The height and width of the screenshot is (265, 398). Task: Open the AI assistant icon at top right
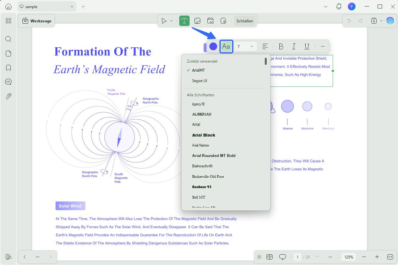tap(390, 21)
